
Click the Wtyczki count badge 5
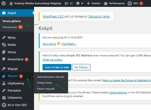tap(21, 76)
